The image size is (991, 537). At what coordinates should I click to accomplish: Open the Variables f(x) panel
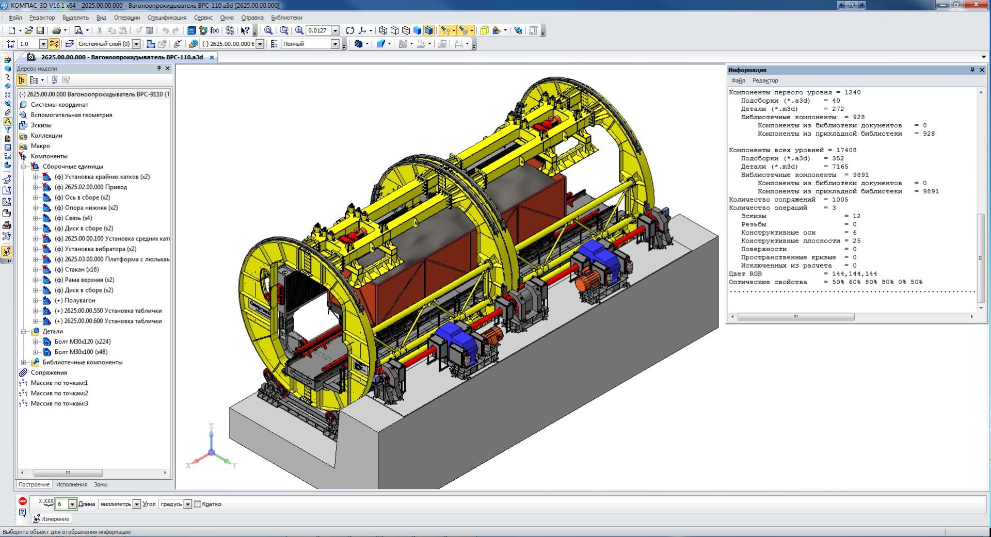[x=214, y=30]
